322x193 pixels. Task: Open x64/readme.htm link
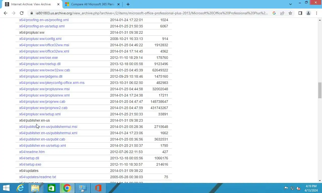click(x=32, y=152)
